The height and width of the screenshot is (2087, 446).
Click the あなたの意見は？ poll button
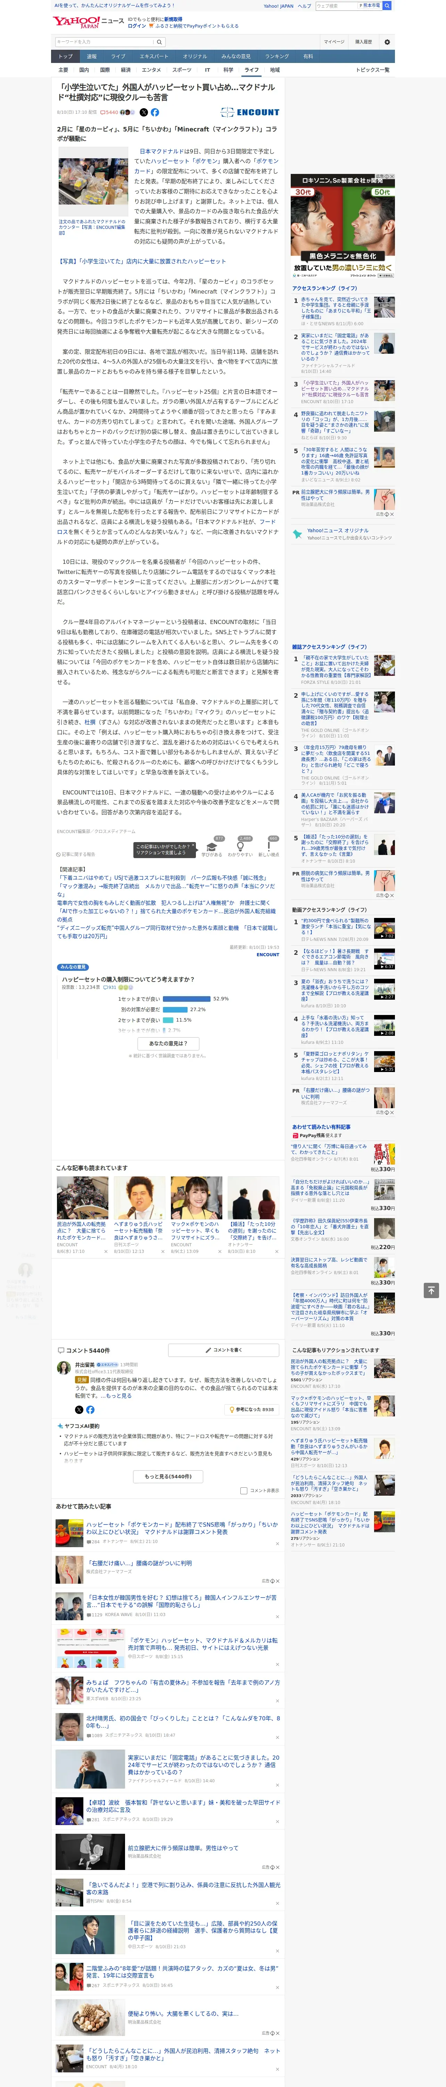[x=168, y=1043]
